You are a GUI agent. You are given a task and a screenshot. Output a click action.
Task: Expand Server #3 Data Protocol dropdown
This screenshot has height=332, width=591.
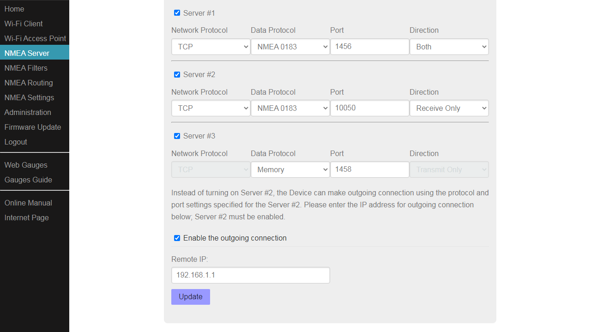(x=290, y=169)
